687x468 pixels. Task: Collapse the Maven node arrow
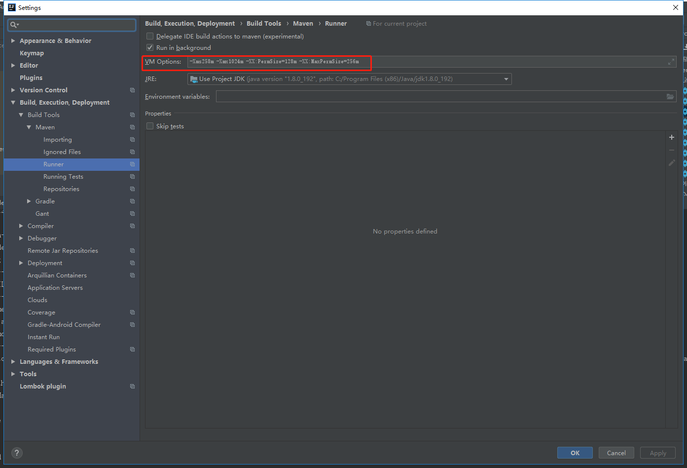(29, 127)
